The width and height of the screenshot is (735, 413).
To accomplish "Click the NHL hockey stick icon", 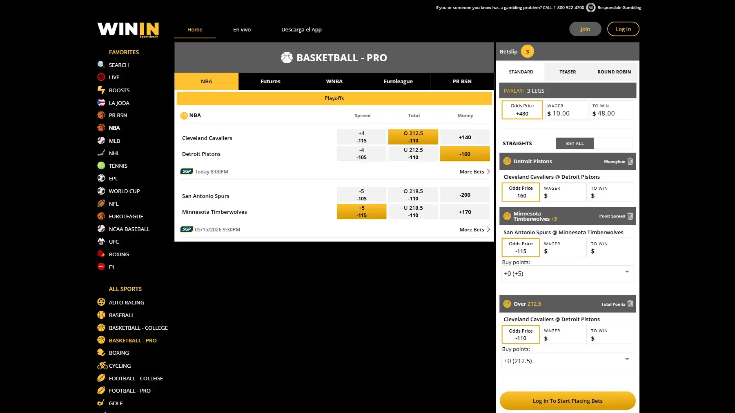I will pyautogui.click(x=101, y=153).
